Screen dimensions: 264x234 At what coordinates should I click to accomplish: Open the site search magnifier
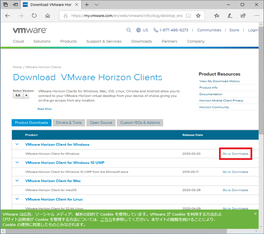pyautogui.click(x=129, y=30)
